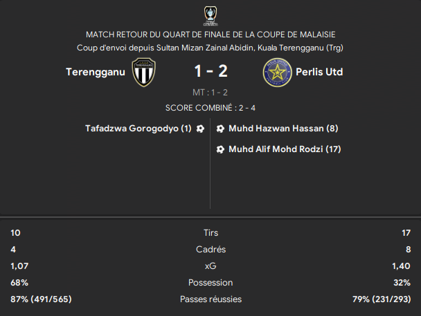
Task: Open Perlis Utd team name link
Action: coord(319,72)
